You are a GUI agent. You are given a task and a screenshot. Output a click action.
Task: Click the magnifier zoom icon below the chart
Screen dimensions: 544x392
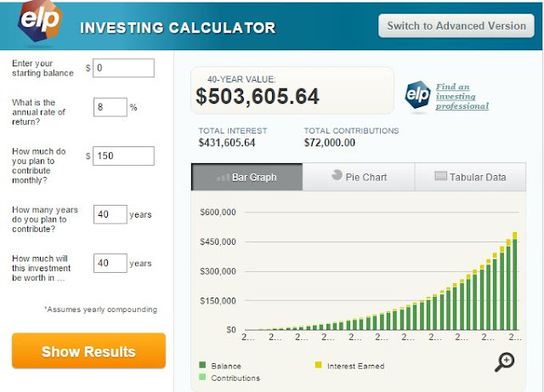[504, 361]
